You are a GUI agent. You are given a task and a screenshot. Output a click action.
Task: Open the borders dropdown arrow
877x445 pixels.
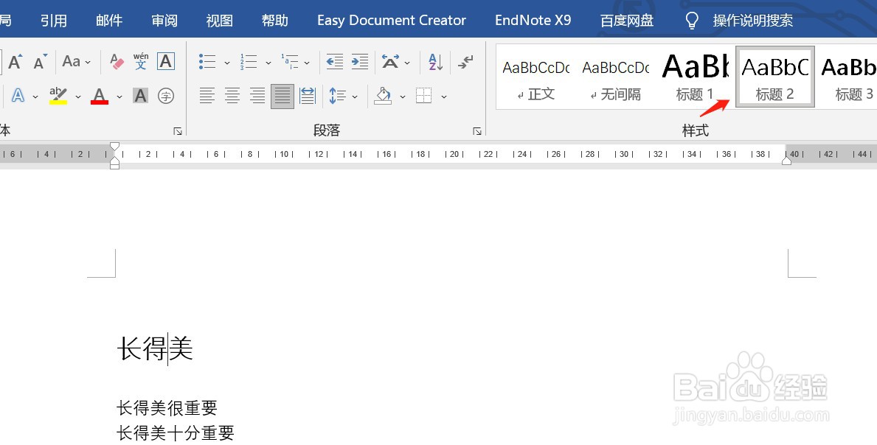point(444,96)
